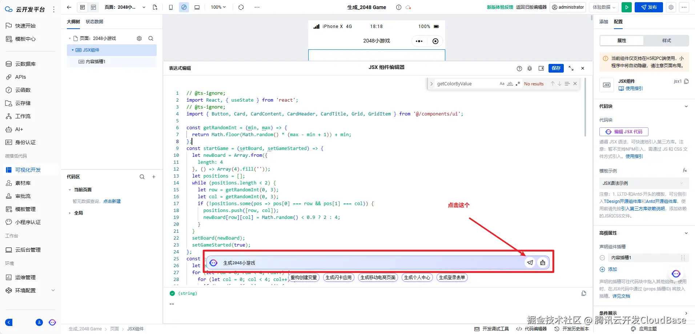
Task: Toggle the side panel layout in the JSX editor
Action: (541, 68)
